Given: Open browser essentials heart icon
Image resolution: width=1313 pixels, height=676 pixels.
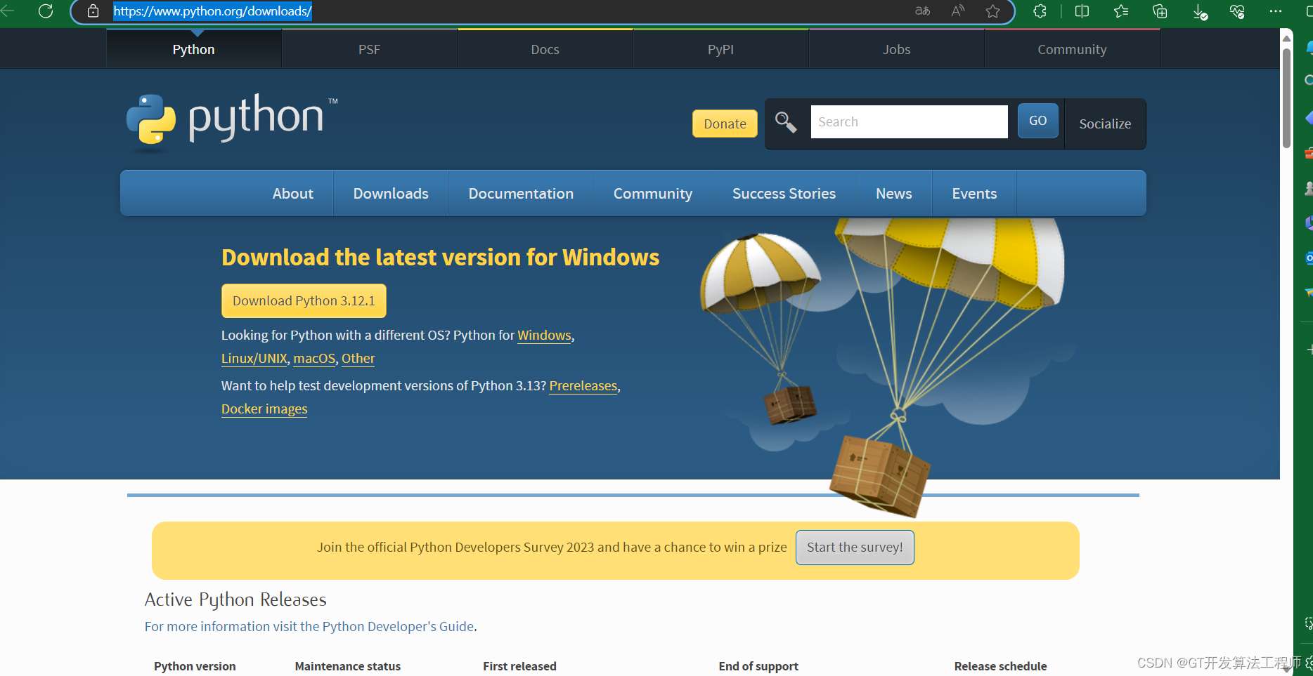Looking at the screenshot, I should (1237, 11).
